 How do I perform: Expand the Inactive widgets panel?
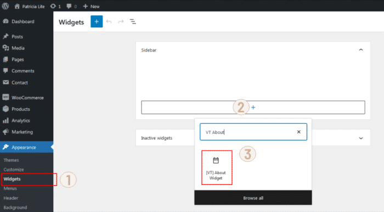point(361,138)
